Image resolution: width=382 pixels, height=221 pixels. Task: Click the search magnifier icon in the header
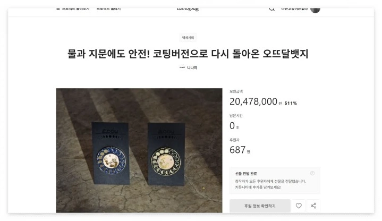pos(272,9)
